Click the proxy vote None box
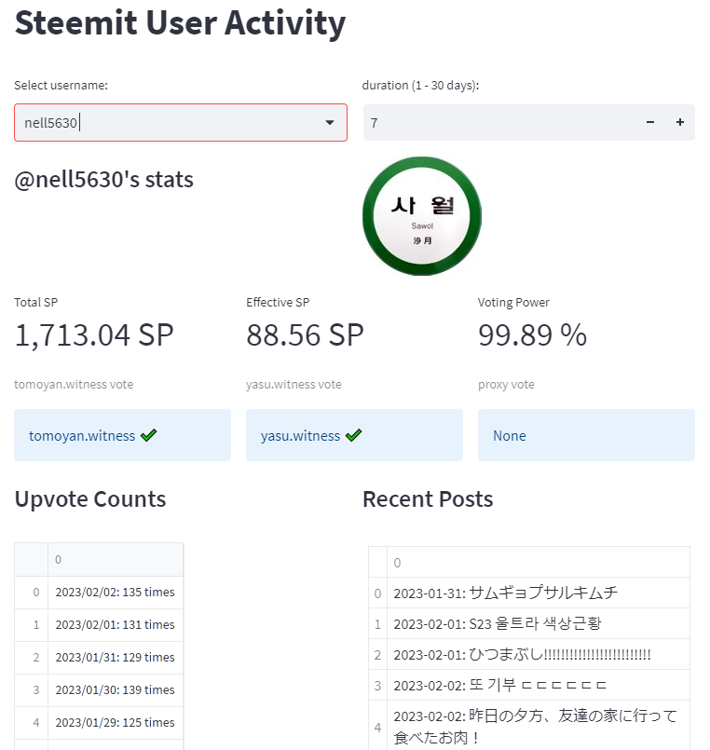Viewport: 710px width, 750px height. tap(586, 435)
